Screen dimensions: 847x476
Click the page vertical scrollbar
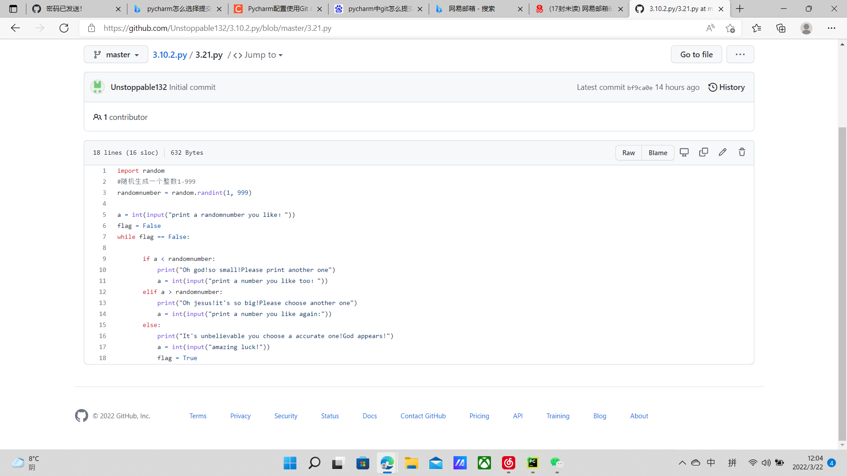click(842, 282)
